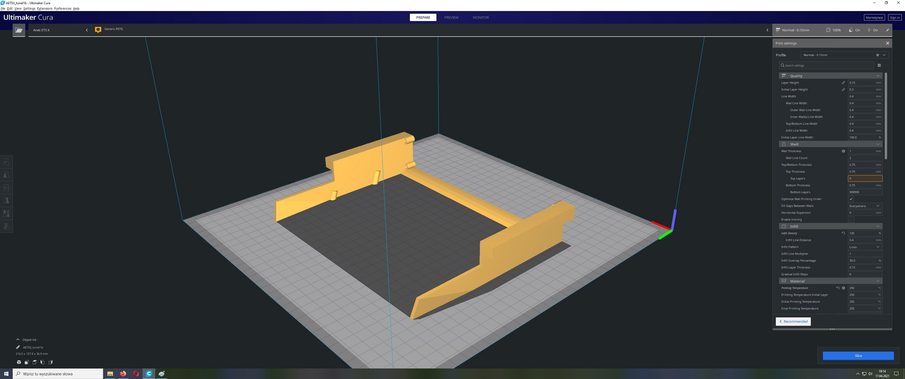
Task: Select the Scale tool in left toolbar
Action: coord(6,175)
